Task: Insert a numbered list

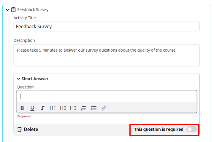Action: [83, 108]
